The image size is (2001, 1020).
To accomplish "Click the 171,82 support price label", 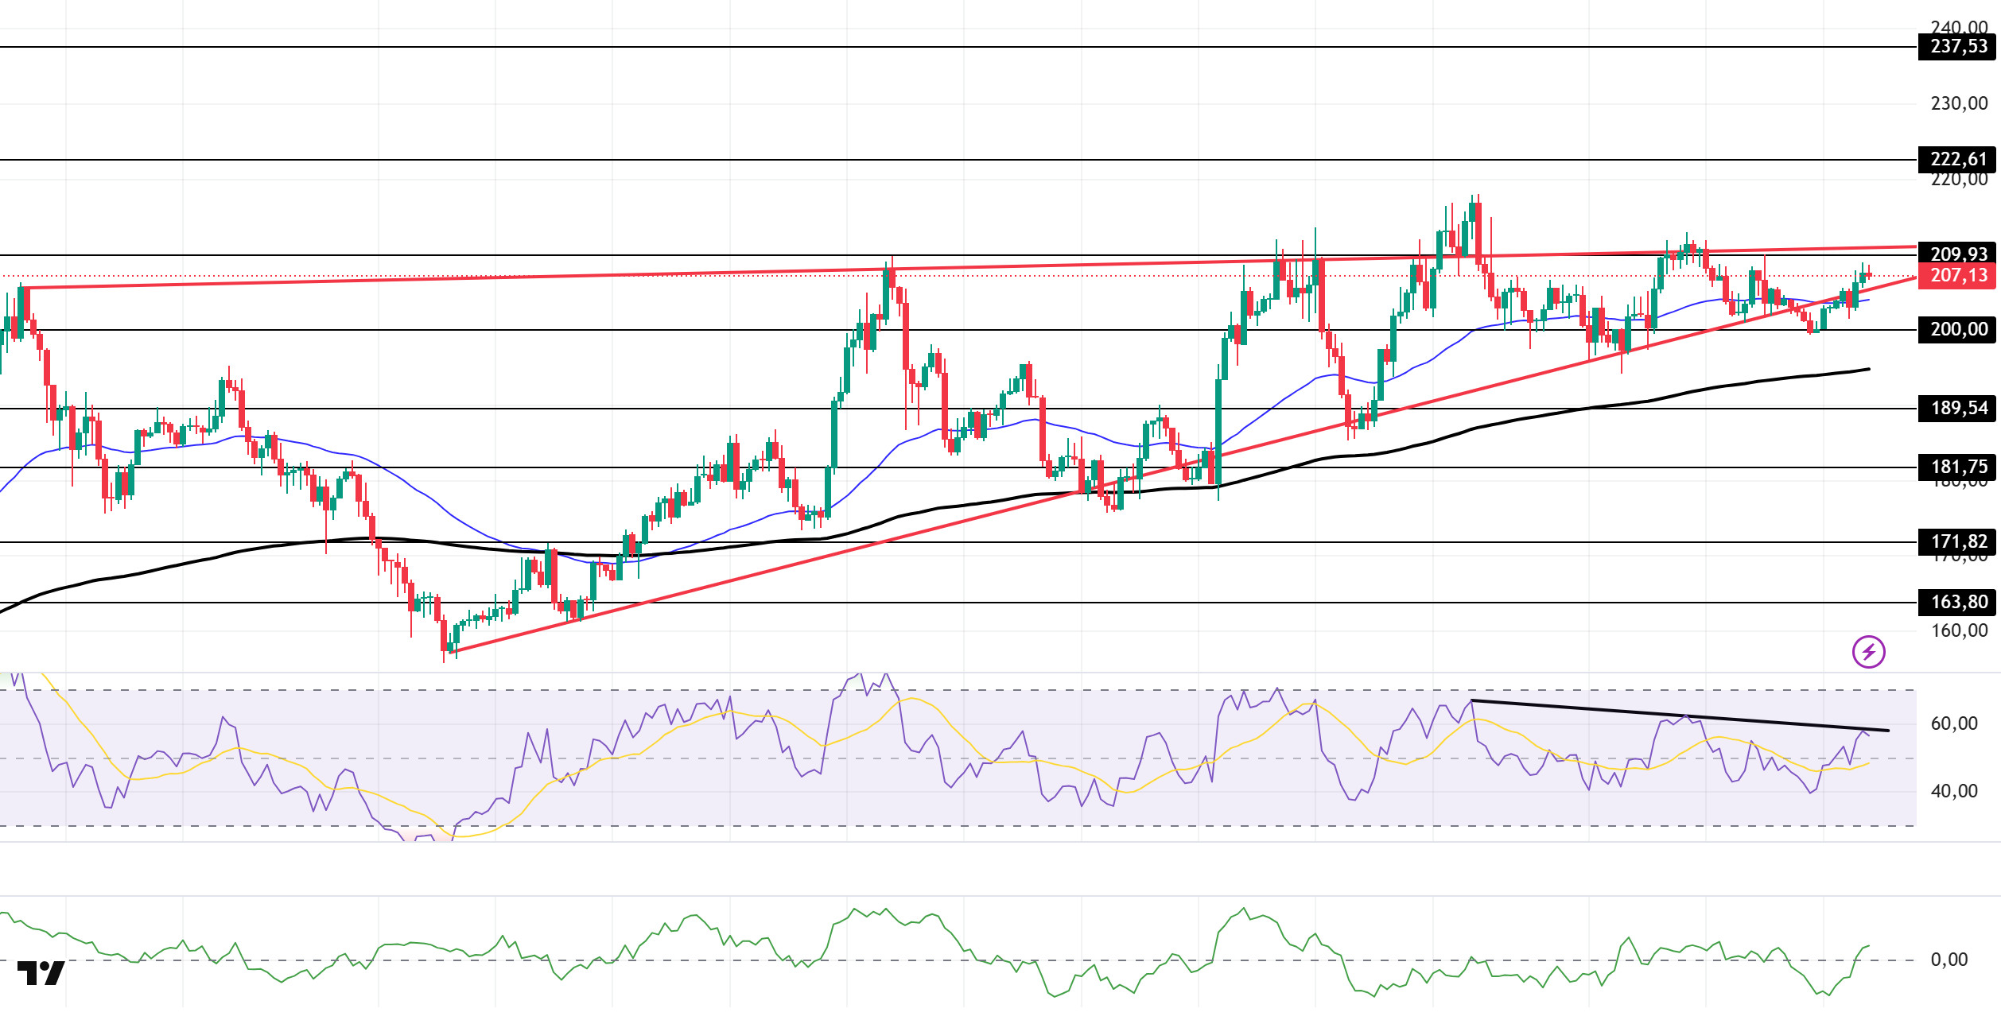I will pos(1957,542).
